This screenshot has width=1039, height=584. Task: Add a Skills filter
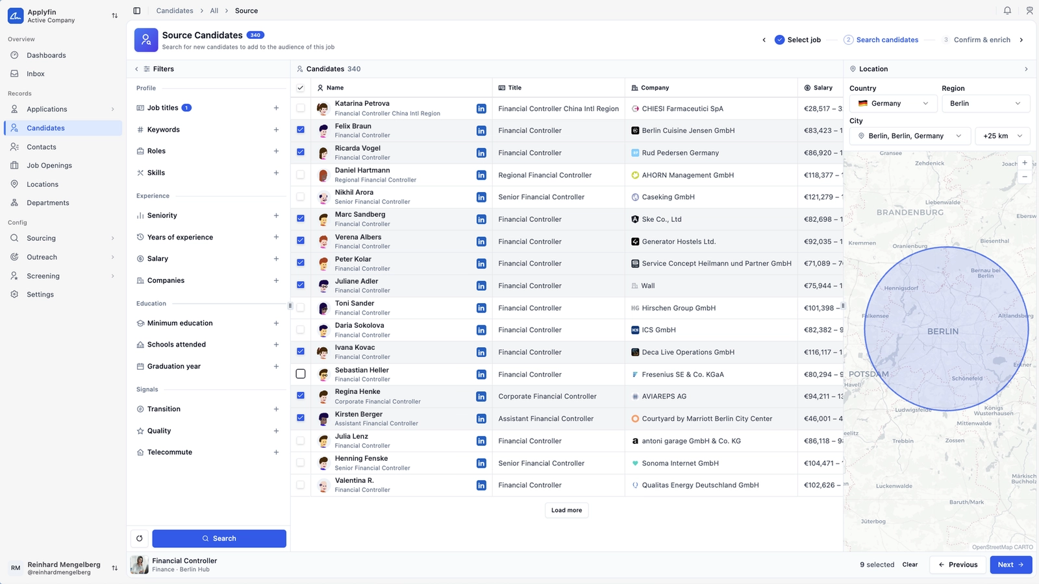276,173
